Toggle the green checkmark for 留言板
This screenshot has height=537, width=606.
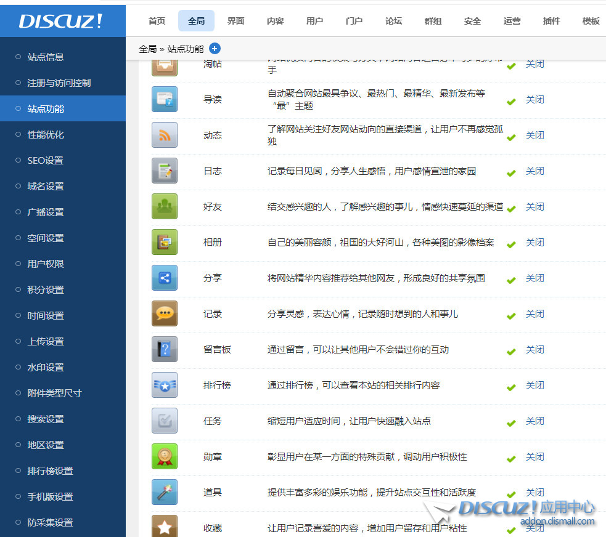point(511,352)
